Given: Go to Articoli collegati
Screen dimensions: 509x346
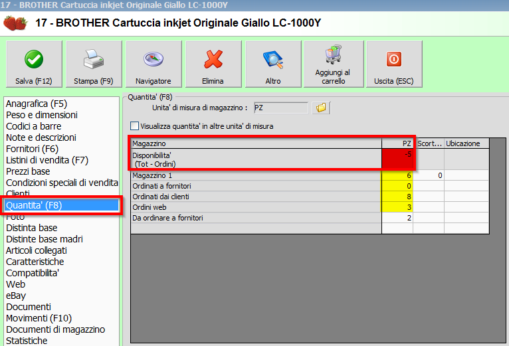Looking at the screenshot, I should coord(37,250).
